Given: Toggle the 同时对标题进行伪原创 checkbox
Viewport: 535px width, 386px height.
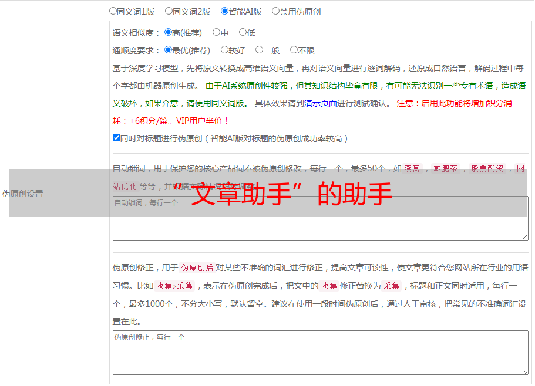Looking at the screenshot, I should click(x=116, y=138).
